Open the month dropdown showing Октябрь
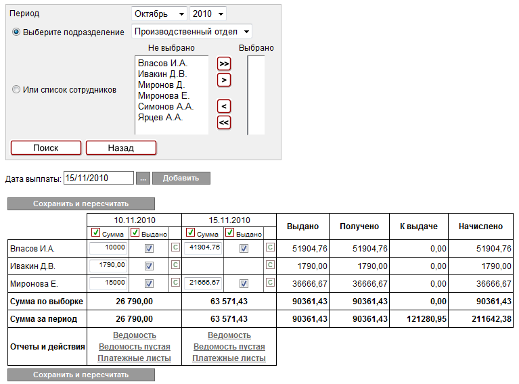 (159, 14)
